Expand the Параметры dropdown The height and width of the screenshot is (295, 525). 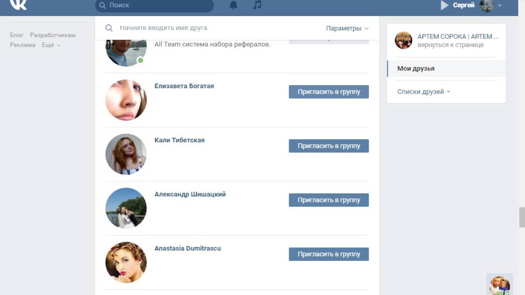(x=347, y=28)
